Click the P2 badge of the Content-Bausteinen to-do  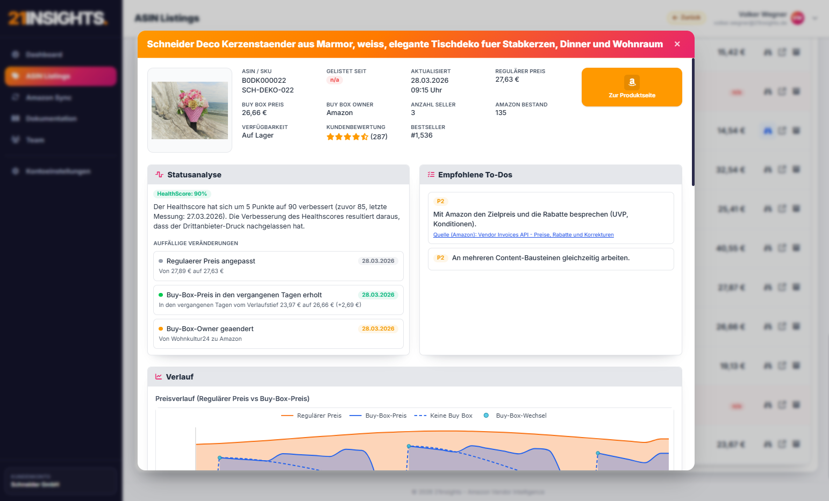click(440, 258)
